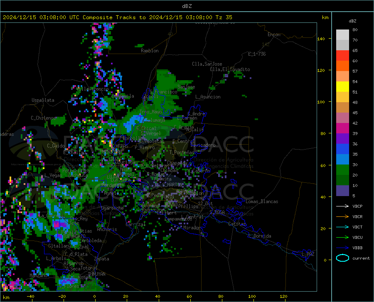Click the Ramblon label near the top
374x302 pixels.
click(150, 51)
